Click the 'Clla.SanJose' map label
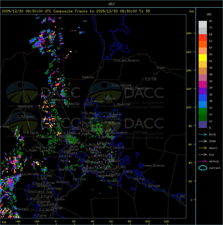Image resolution: width=223 pixels, height=225 pixels. [x=122, y=85]
